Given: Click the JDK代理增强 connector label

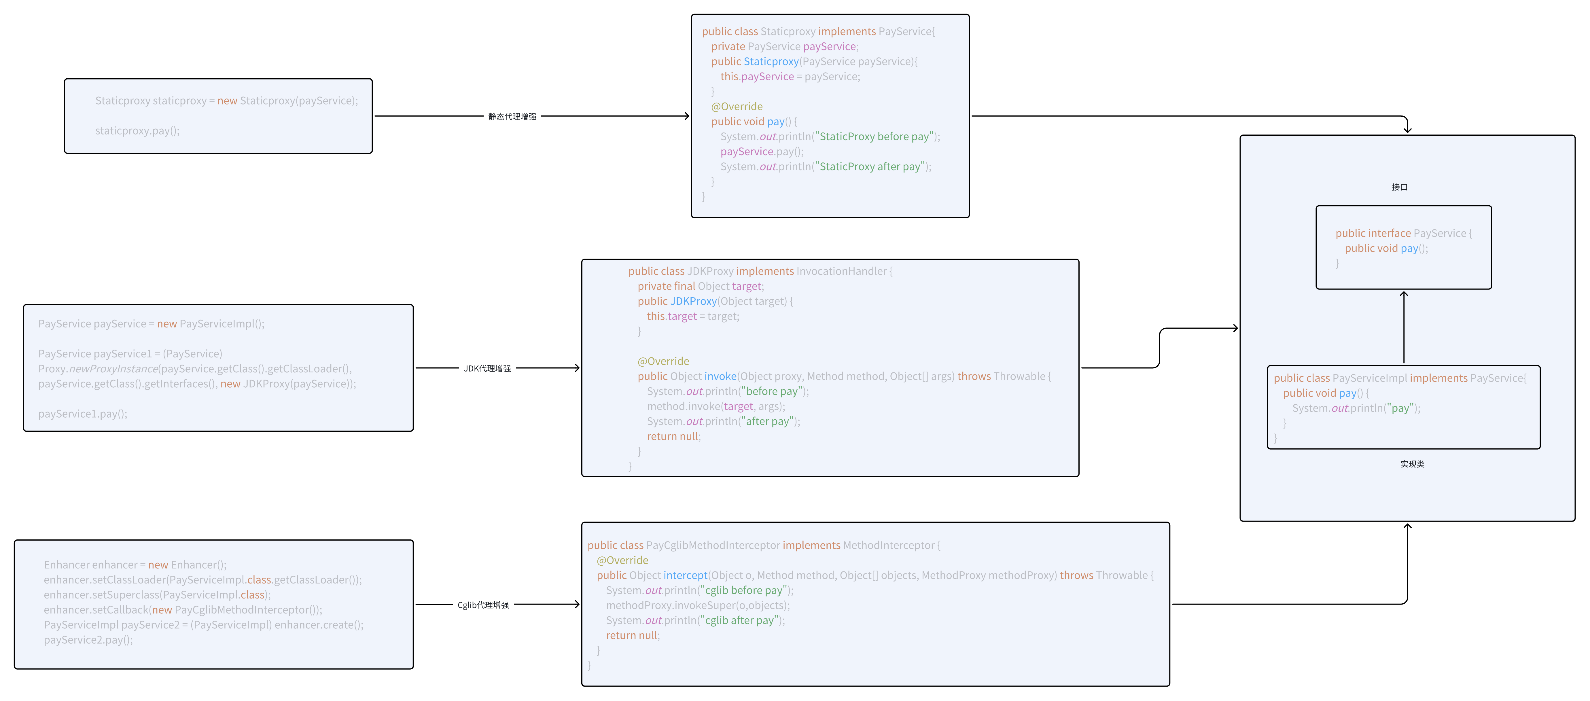Looking at the screenshot, I should [x=488, y=368].
